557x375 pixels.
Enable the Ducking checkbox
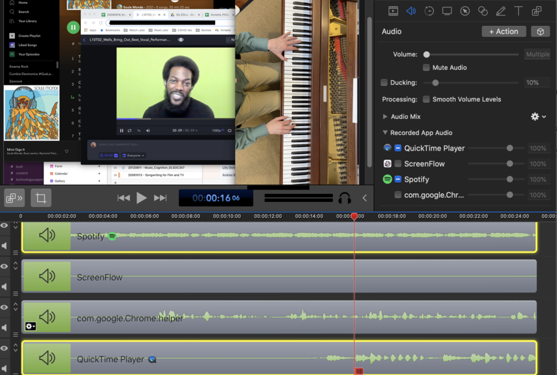point(384,82)
